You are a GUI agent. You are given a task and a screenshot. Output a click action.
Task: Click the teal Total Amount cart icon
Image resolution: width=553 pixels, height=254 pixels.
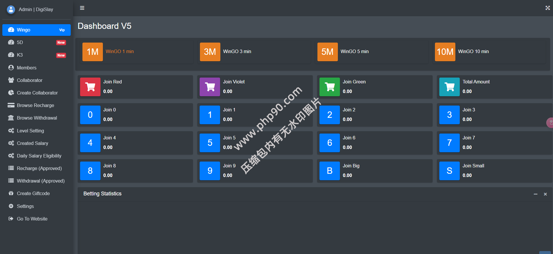click(449, 87)
